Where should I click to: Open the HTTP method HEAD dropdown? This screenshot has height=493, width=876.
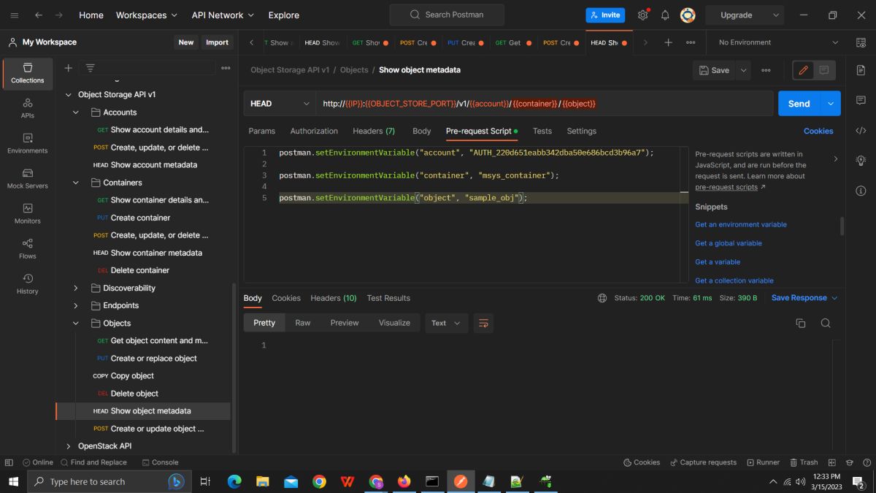point(280,104)
